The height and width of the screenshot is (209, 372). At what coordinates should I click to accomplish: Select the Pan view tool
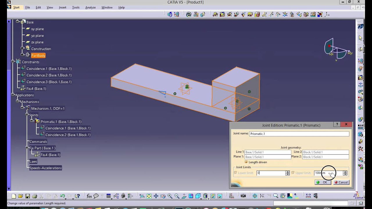tap(156, 196)
